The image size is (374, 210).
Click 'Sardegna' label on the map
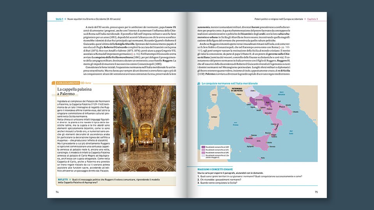214,117
